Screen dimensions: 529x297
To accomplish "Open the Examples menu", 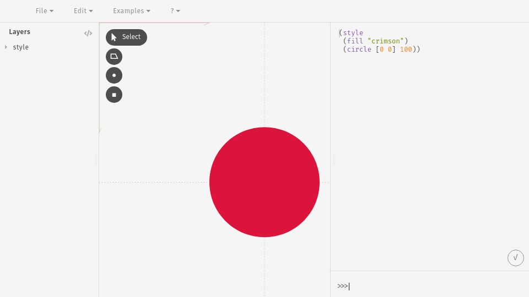I will (132, 11).
